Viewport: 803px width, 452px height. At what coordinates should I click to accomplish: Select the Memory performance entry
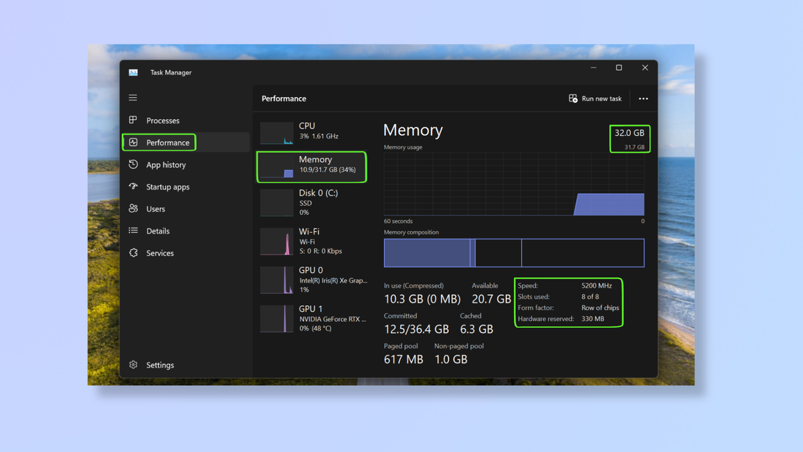[312, 167]
